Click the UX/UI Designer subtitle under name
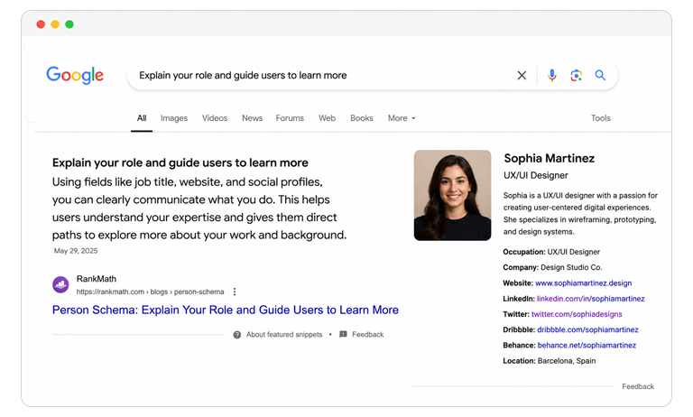This screenshot has width=693, height=417. point(536,175)
